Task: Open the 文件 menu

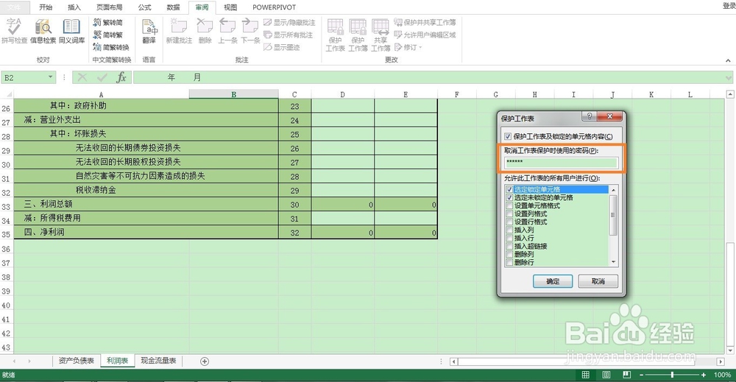Action: (15, 7)
